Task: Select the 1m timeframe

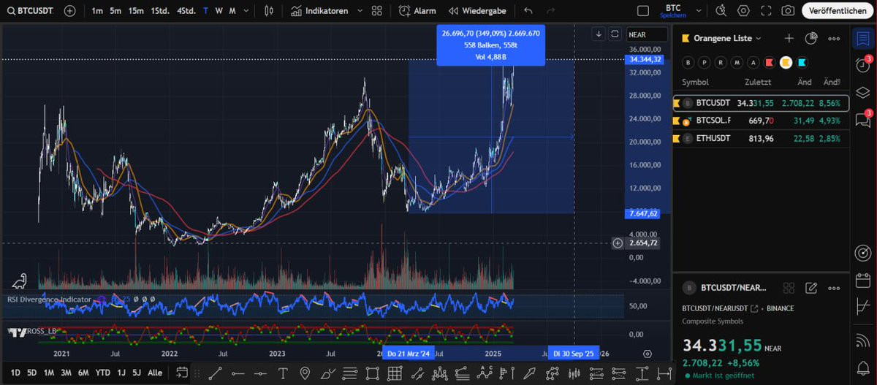Action: [97, 11]
